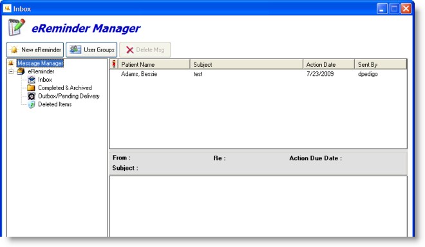Screen dimensions: 425x247
Task: Select the Adams, Bessie message row
Action: point(258,74)
